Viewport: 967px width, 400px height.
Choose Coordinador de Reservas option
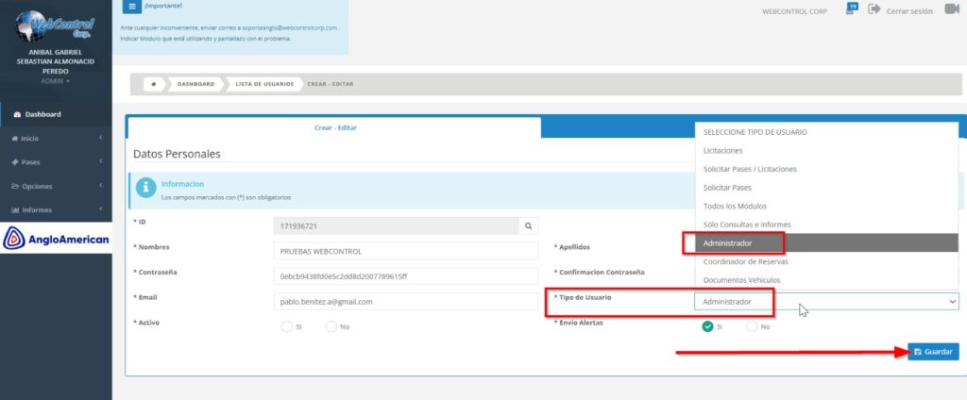tap(746, 261)
